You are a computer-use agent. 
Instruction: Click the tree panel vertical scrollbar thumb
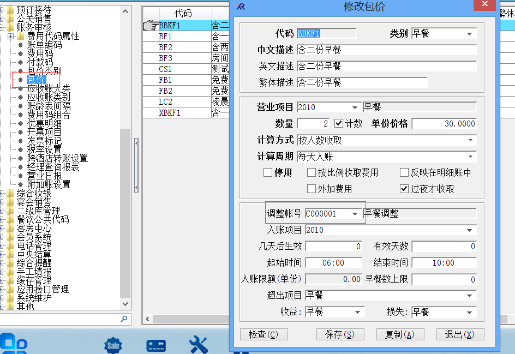(x=125, y=213)
